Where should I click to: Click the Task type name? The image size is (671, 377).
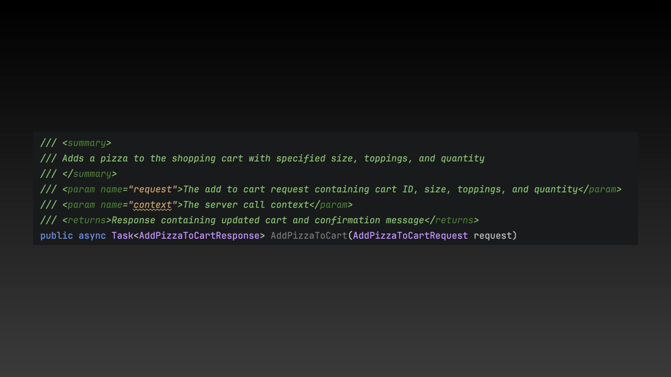point(122,236)
